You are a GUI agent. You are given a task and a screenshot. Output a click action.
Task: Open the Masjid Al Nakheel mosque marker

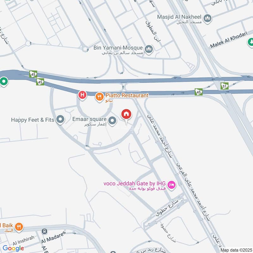click(207, 19)
